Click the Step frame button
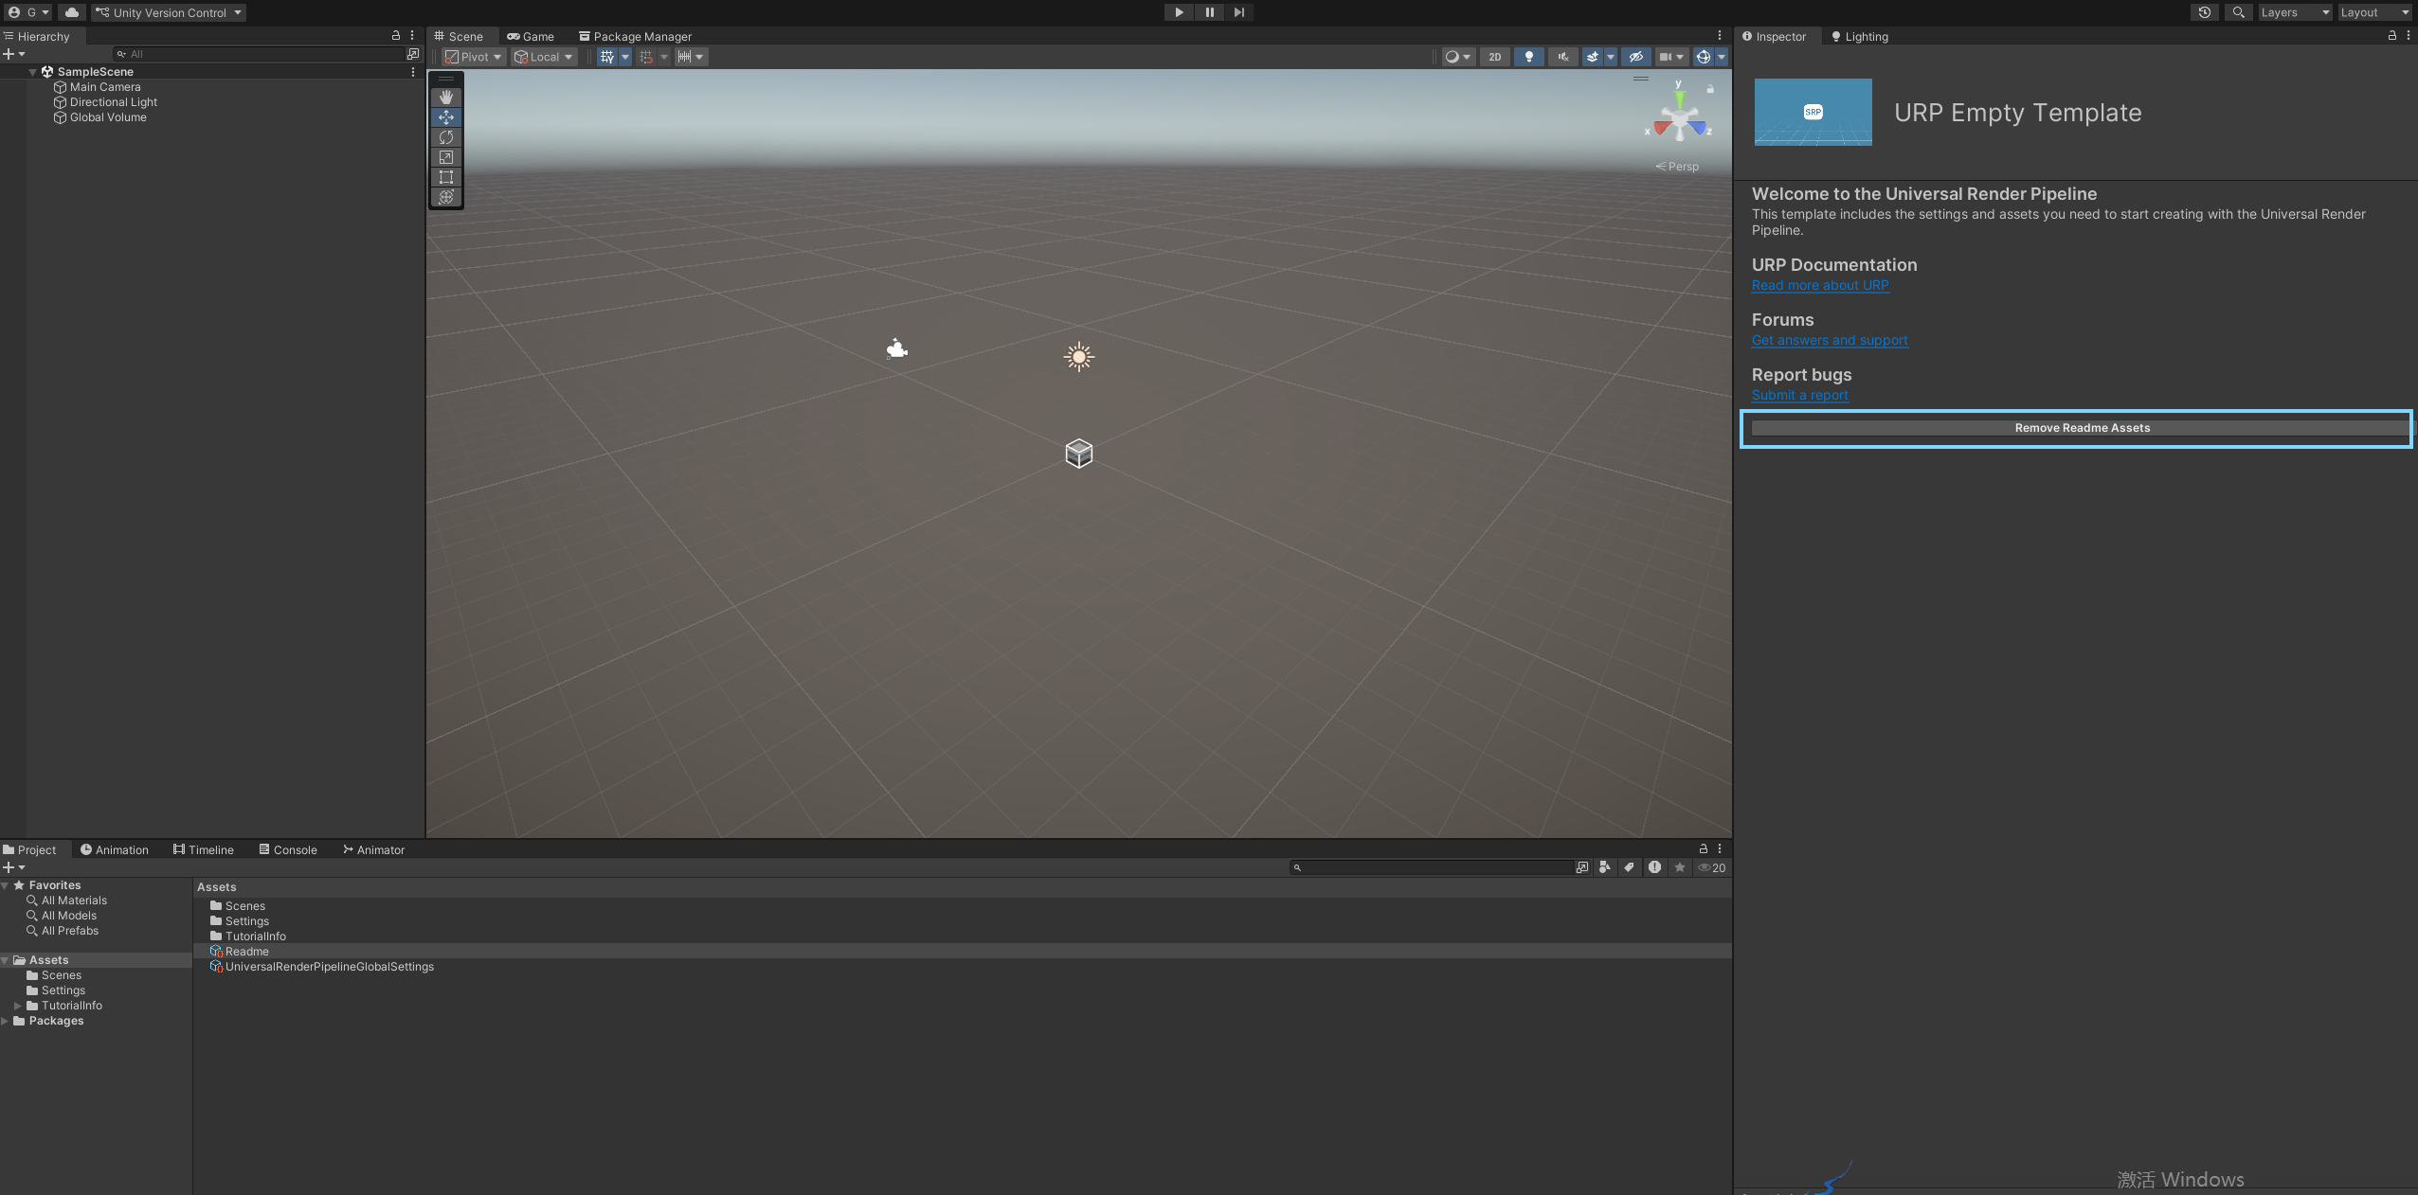 1238,12
